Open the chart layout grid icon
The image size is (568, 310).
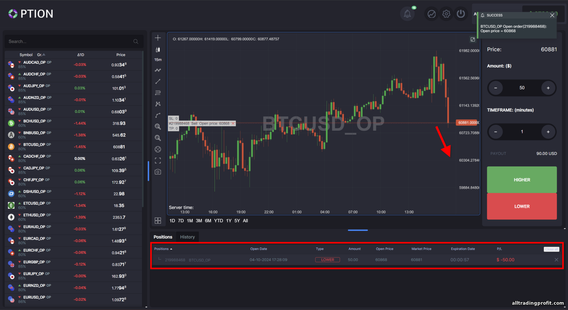(158, 220)
